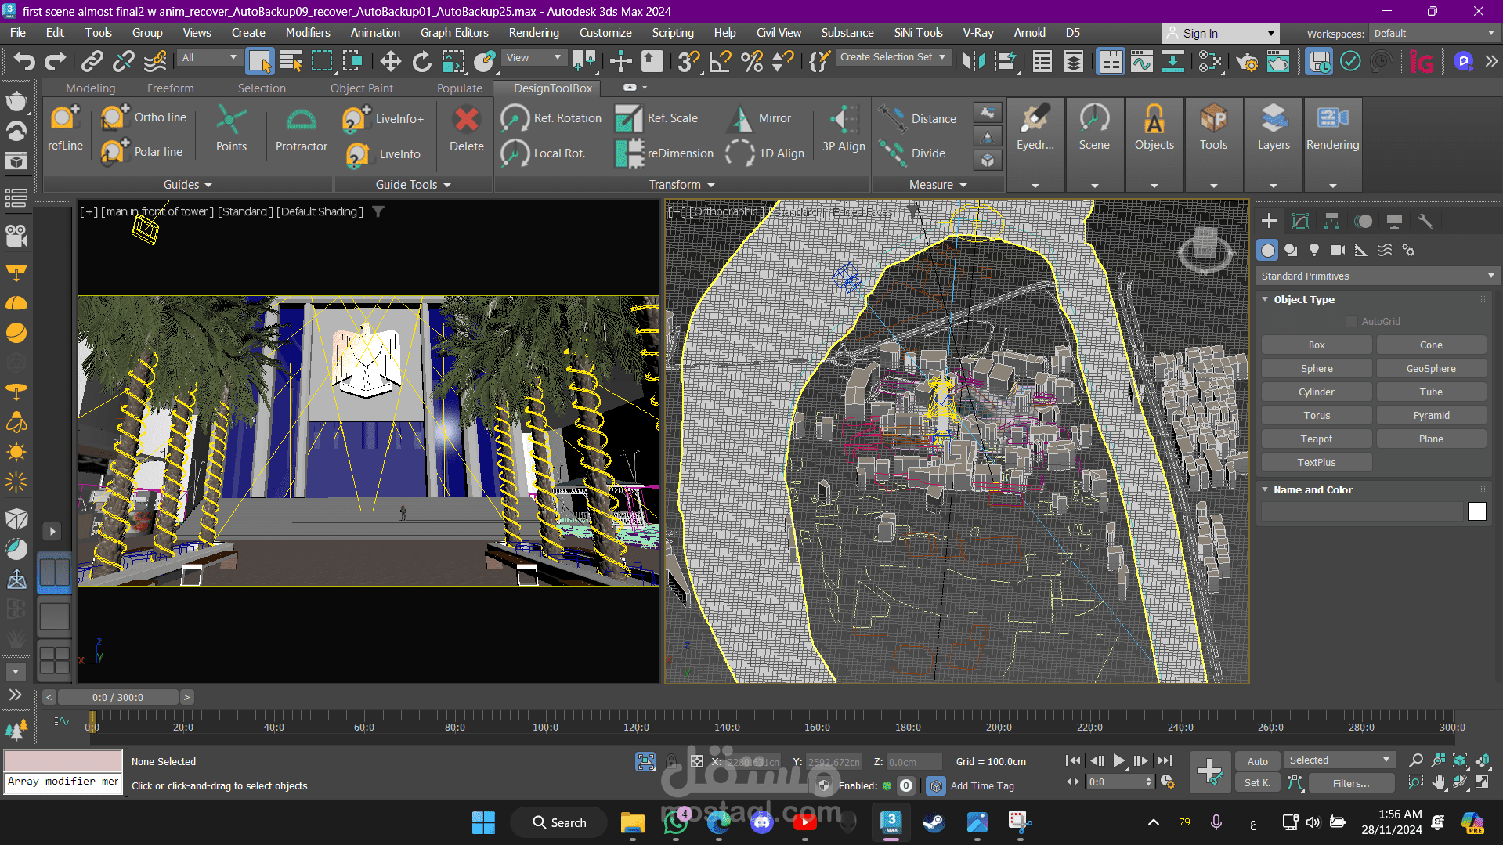Toggle the selection lock icon
Viewport: 1503px width, 845px height.
pos(671,761)
